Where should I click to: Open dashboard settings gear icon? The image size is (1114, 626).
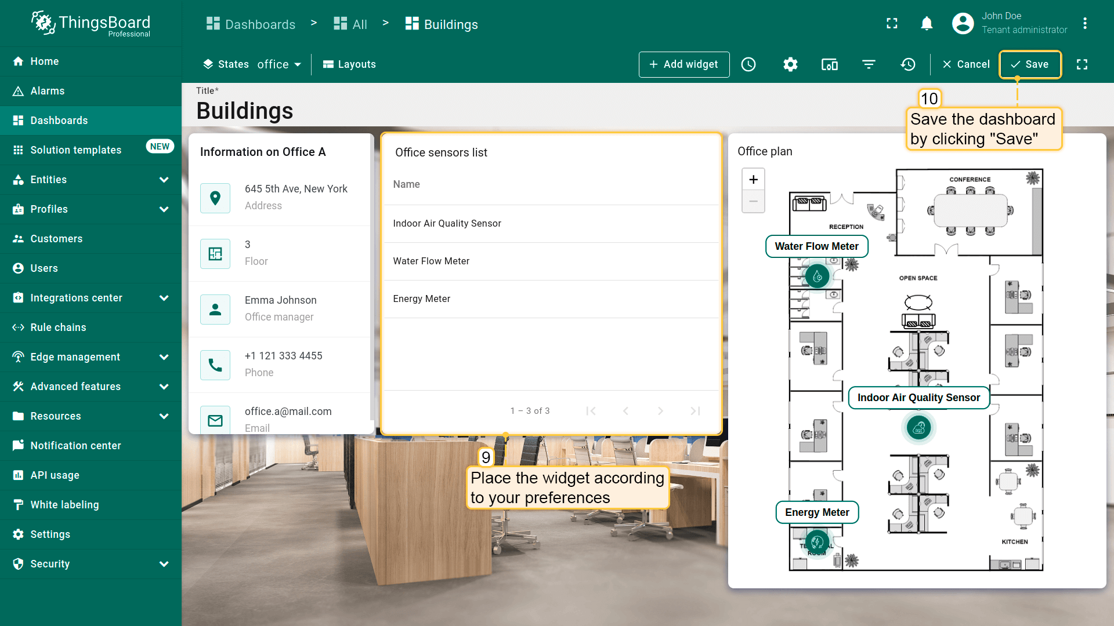click(x=790, y=64)
